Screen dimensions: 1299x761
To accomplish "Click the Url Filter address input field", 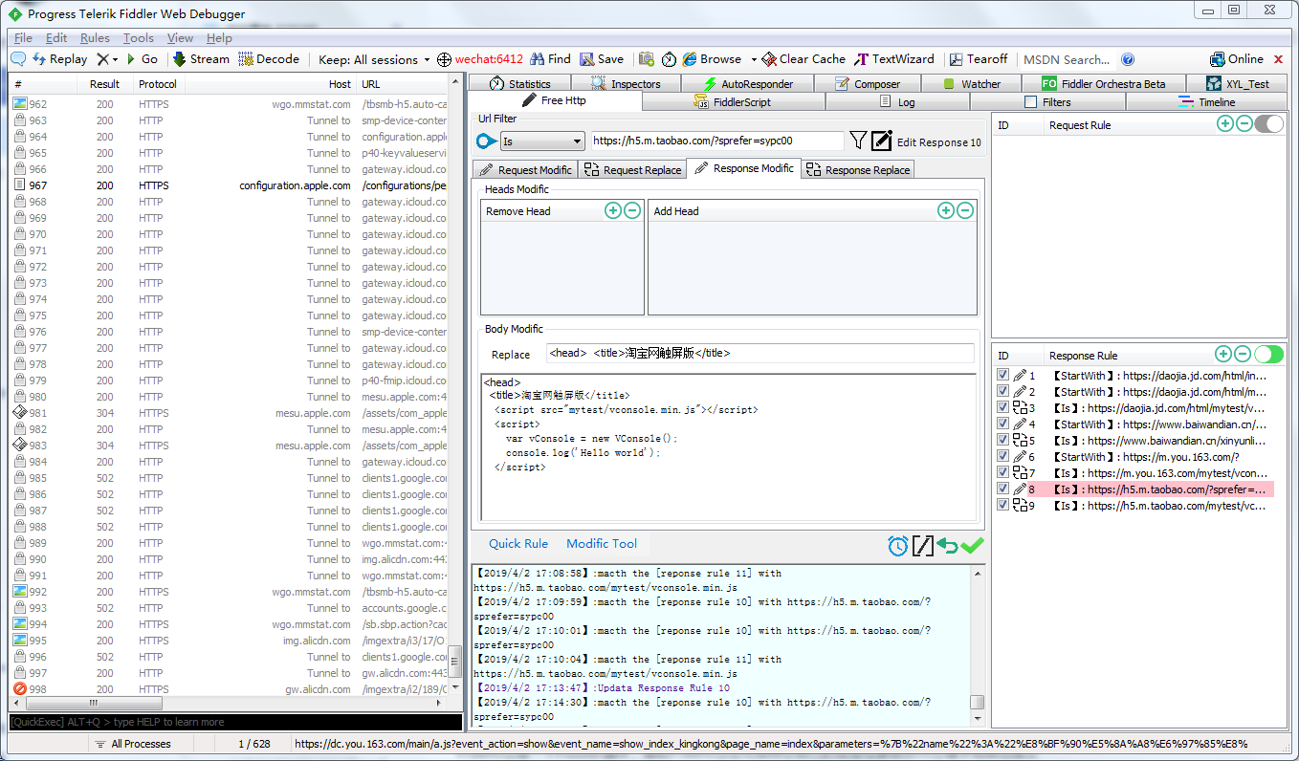I will [717, 141].
